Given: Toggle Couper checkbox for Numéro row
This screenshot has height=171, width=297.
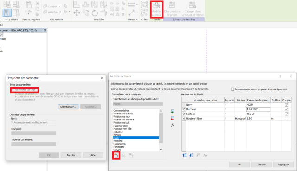Looking at the screenshot, I should point(286,109).
